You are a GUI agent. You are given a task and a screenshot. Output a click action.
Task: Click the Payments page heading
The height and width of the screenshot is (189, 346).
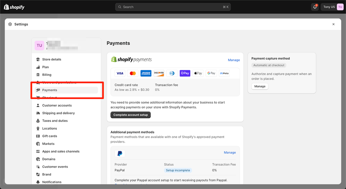tap(118, 43)
